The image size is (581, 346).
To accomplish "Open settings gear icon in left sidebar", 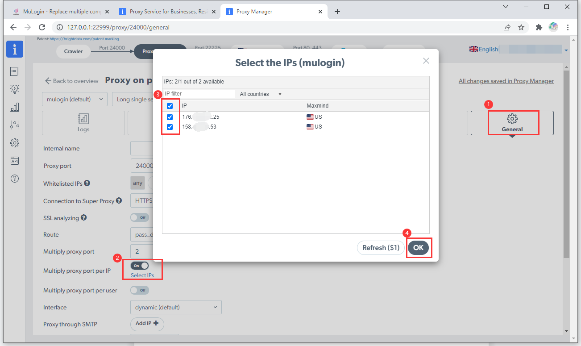I will click(x=15, y=142).
